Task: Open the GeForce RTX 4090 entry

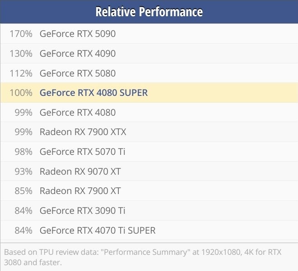Action: 78,54
